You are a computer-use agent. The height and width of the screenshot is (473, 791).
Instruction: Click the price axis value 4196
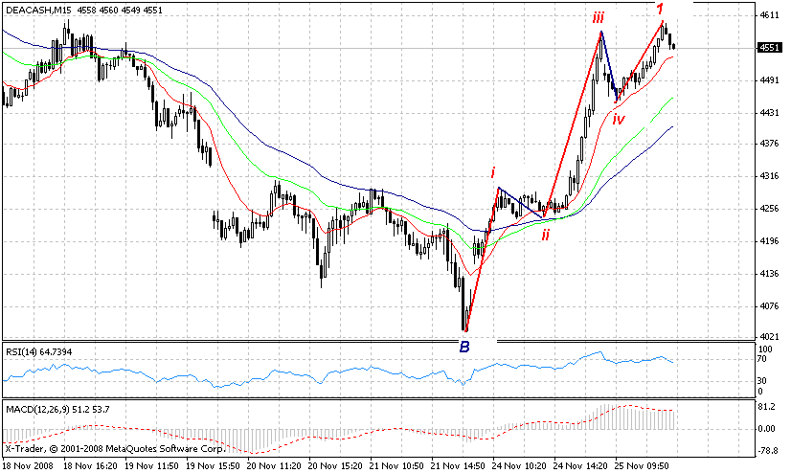coord(769,241)
